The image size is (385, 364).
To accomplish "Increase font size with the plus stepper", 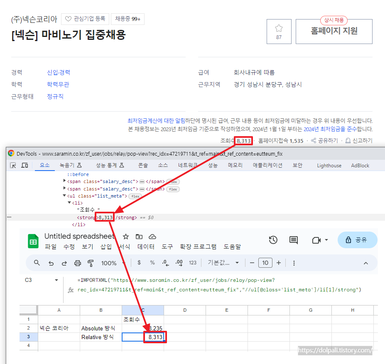I will coord(278,263).
